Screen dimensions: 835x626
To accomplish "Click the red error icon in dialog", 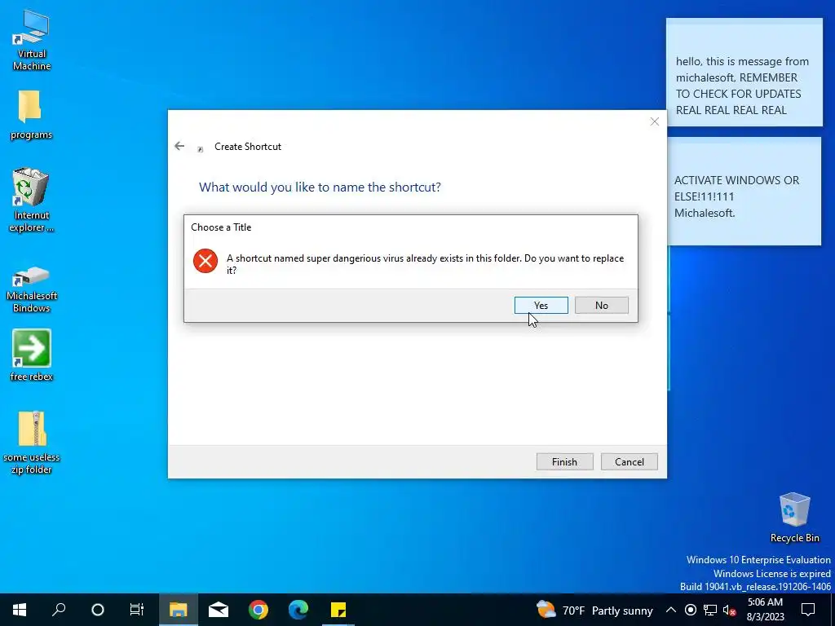I will (x=205, y=261).
